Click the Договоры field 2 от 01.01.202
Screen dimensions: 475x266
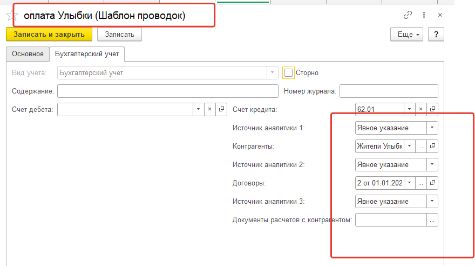point(379,183)
